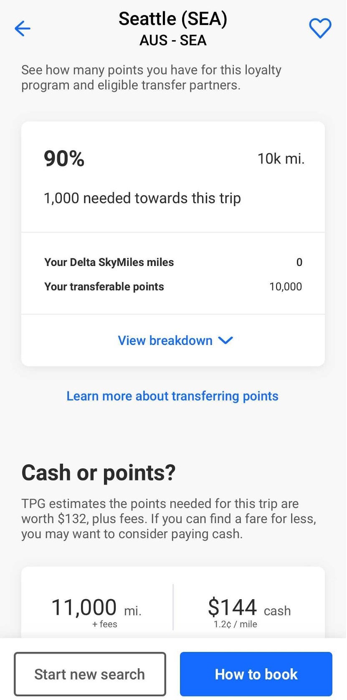347x700 pixels.
Task: Favorite this Seattle trip with the heart
Action: point(320,28)
